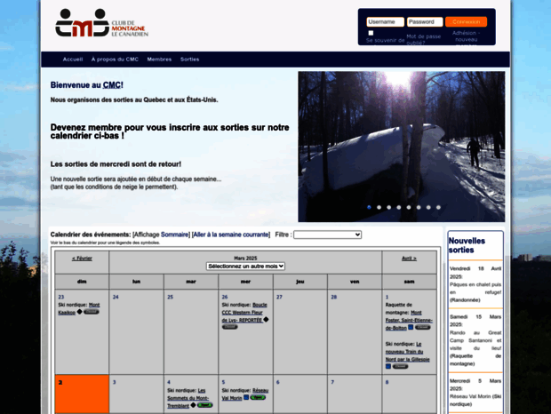Click the orange Connexion button

(466, 22)
